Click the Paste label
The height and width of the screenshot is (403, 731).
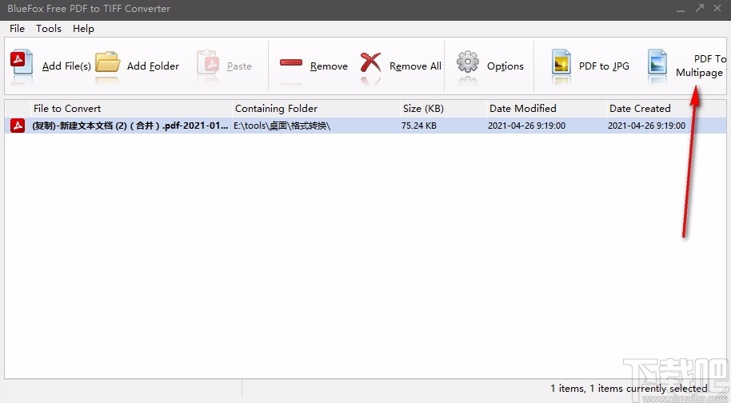(x=240, y=66)
